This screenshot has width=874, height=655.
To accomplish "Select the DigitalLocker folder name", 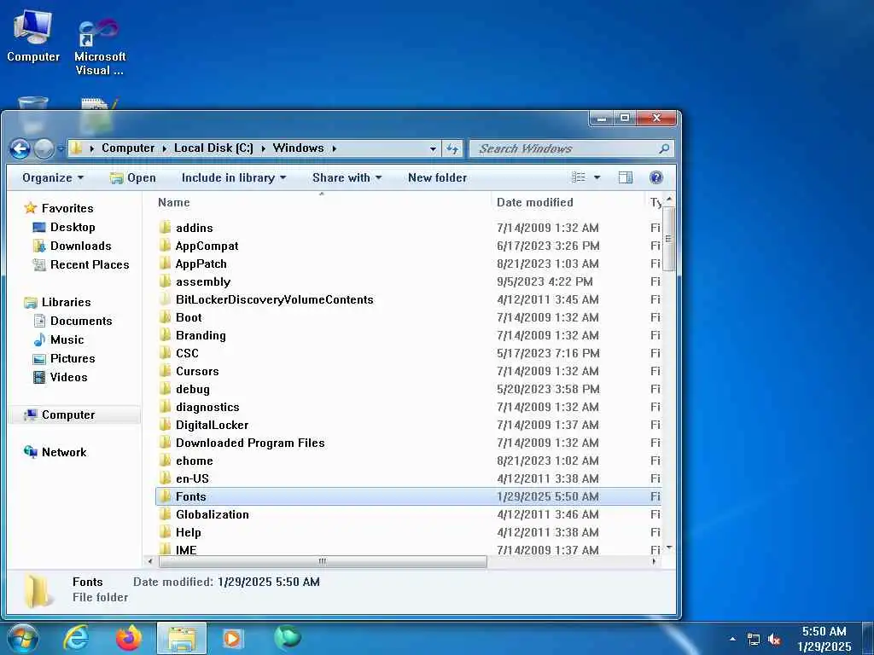I will coord(212,425).
